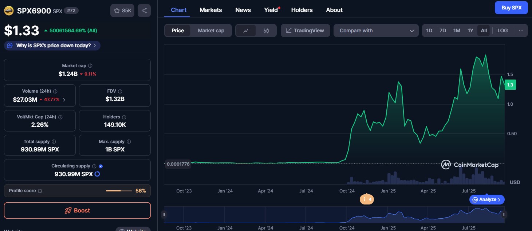Viewport: 532px width, 231px height.
Task: Set chart range to All
Action: pyautogui.click(x=484, y=31)
